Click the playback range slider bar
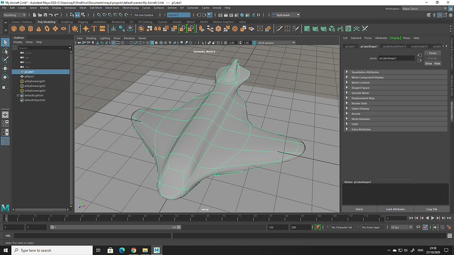 pos(115,227)
